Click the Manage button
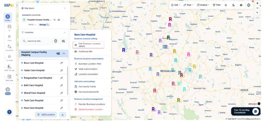262x121 pixels. (x=44, y=25)
